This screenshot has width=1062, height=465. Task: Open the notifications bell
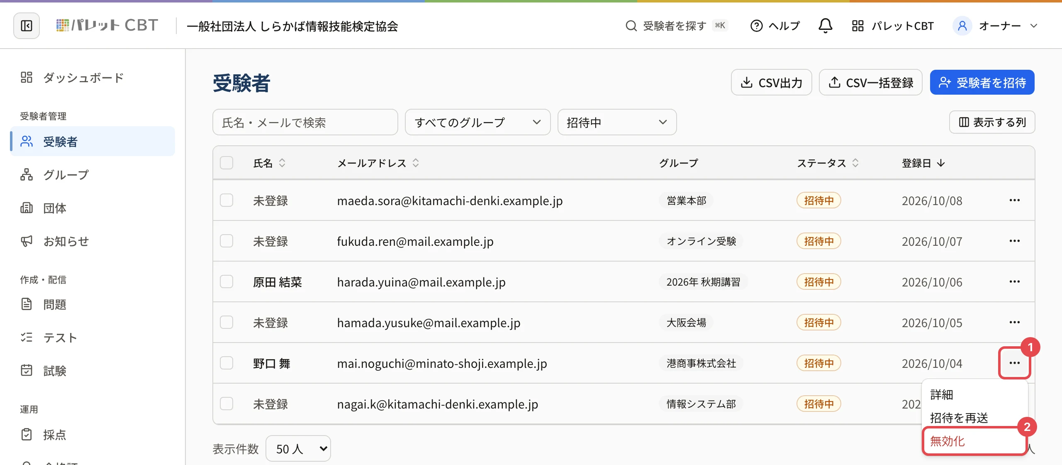coord(825,26)
